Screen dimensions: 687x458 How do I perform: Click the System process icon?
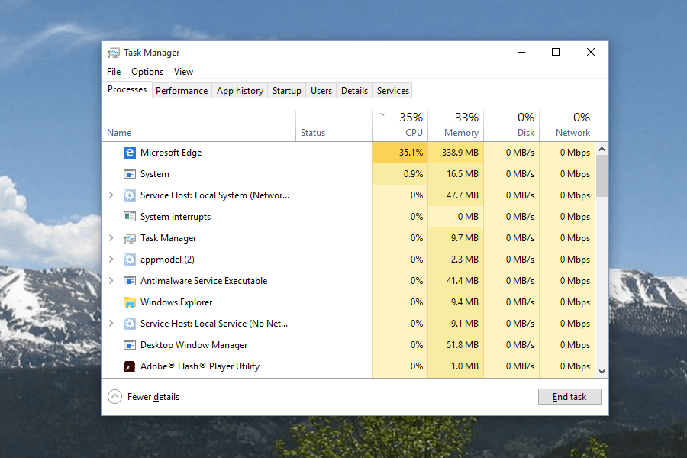pos(129,174)
